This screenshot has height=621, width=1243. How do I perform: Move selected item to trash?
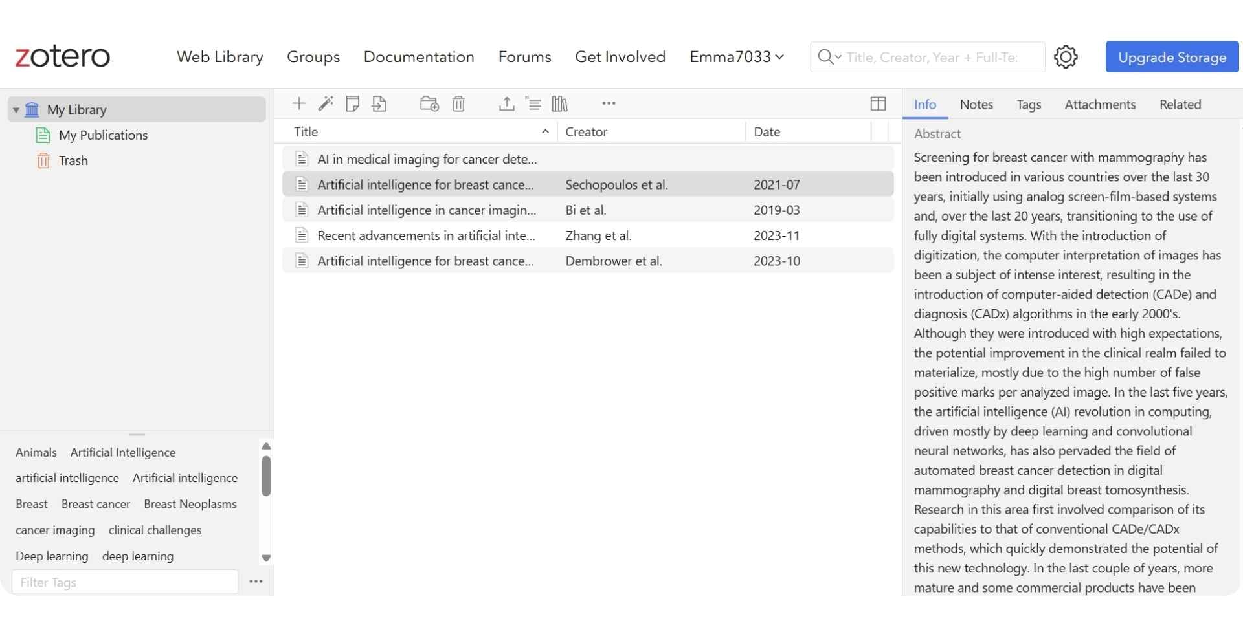(458, 103)
